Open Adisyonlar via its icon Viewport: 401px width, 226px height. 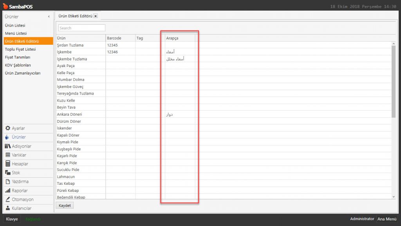[8, 146]
